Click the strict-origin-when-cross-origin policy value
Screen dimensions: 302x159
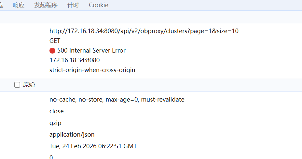coord(92,70)
